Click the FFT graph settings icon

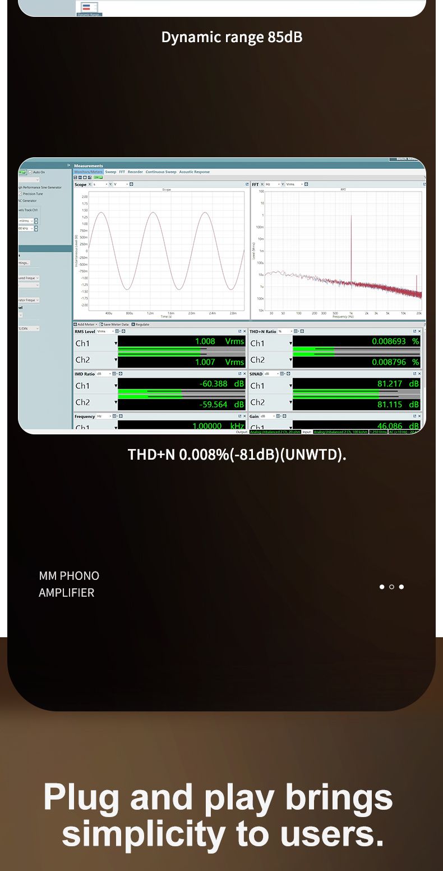[307, 184]
